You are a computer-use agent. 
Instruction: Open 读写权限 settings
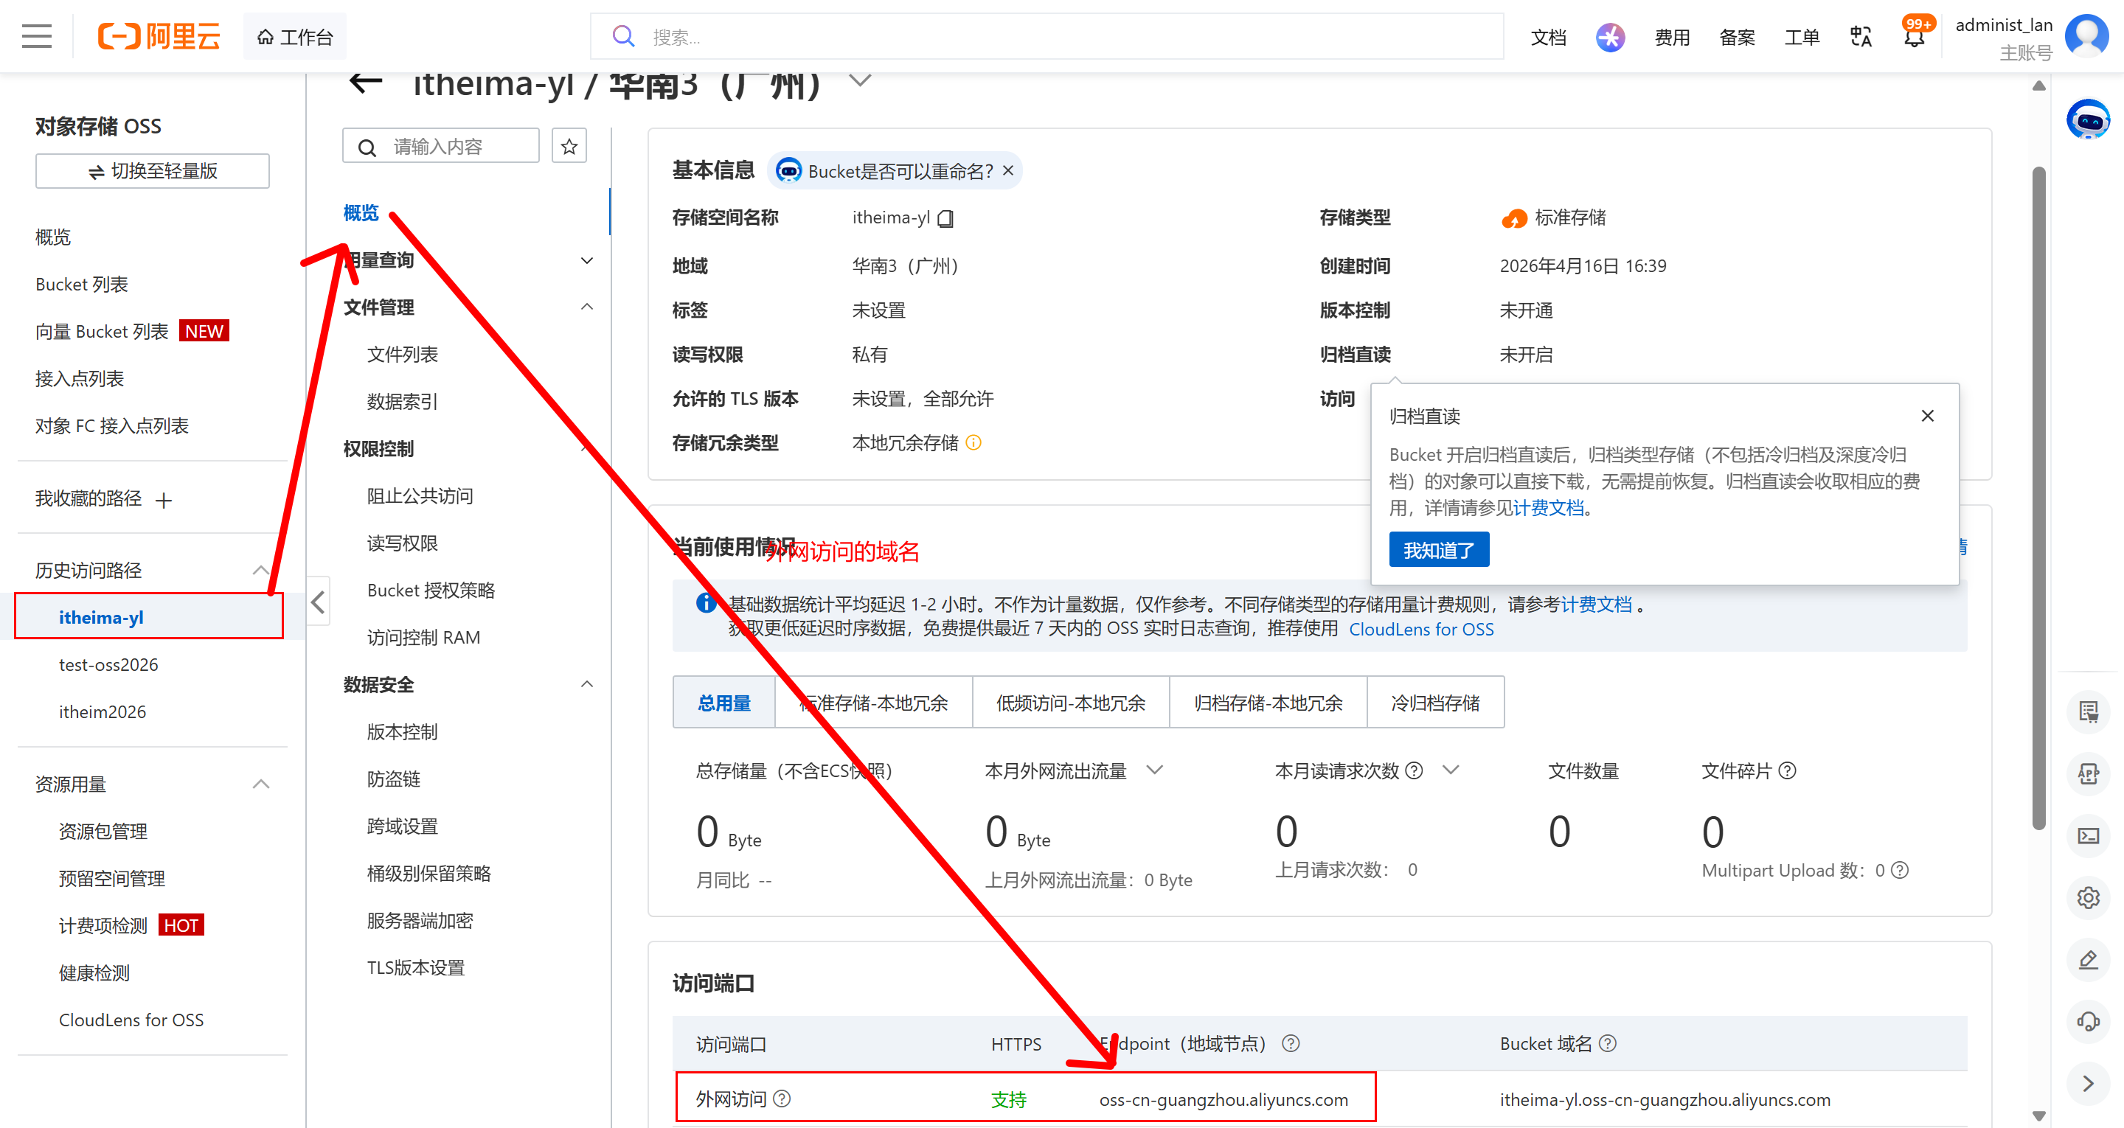pos(403,543)
